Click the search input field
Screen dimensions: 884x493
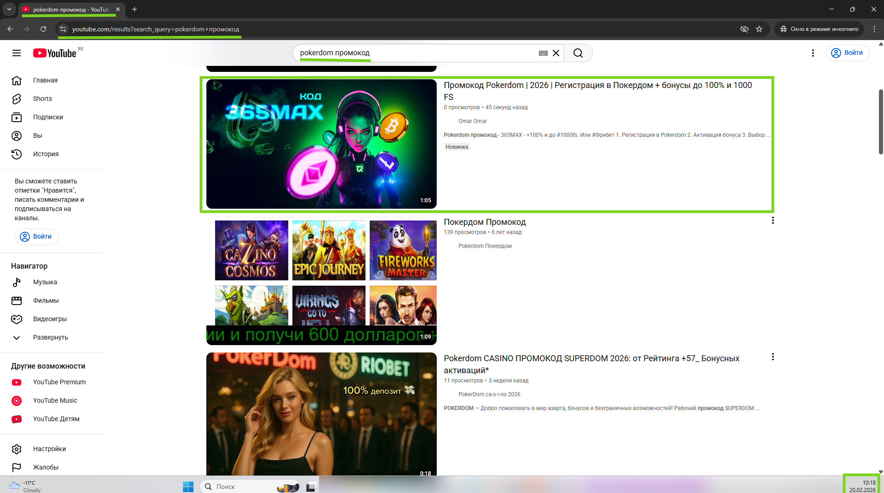[417, 53]
